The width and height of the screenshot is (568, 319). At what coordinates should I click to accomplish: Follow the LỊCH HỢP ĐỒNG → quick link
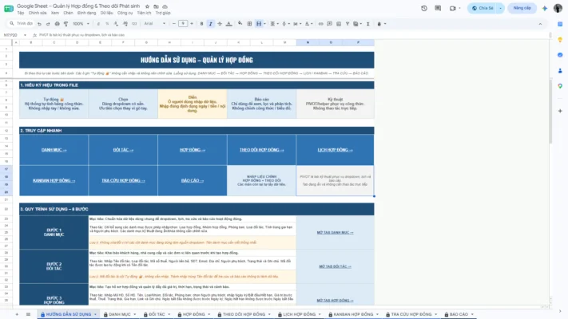335,150
